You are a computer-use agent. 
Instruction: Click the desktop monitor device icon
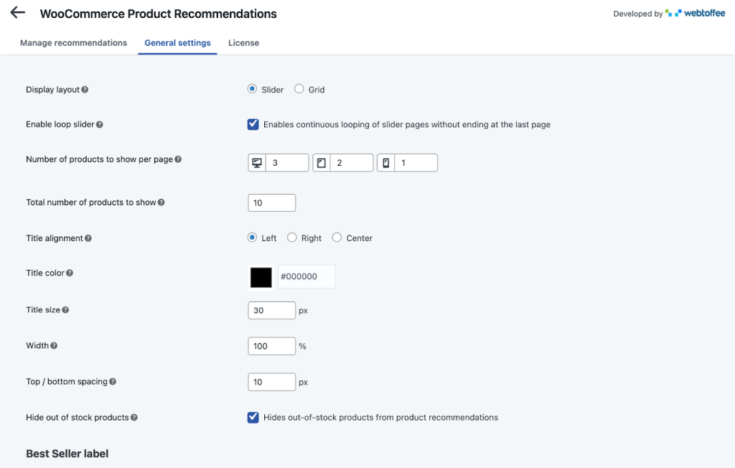(257, 163)
